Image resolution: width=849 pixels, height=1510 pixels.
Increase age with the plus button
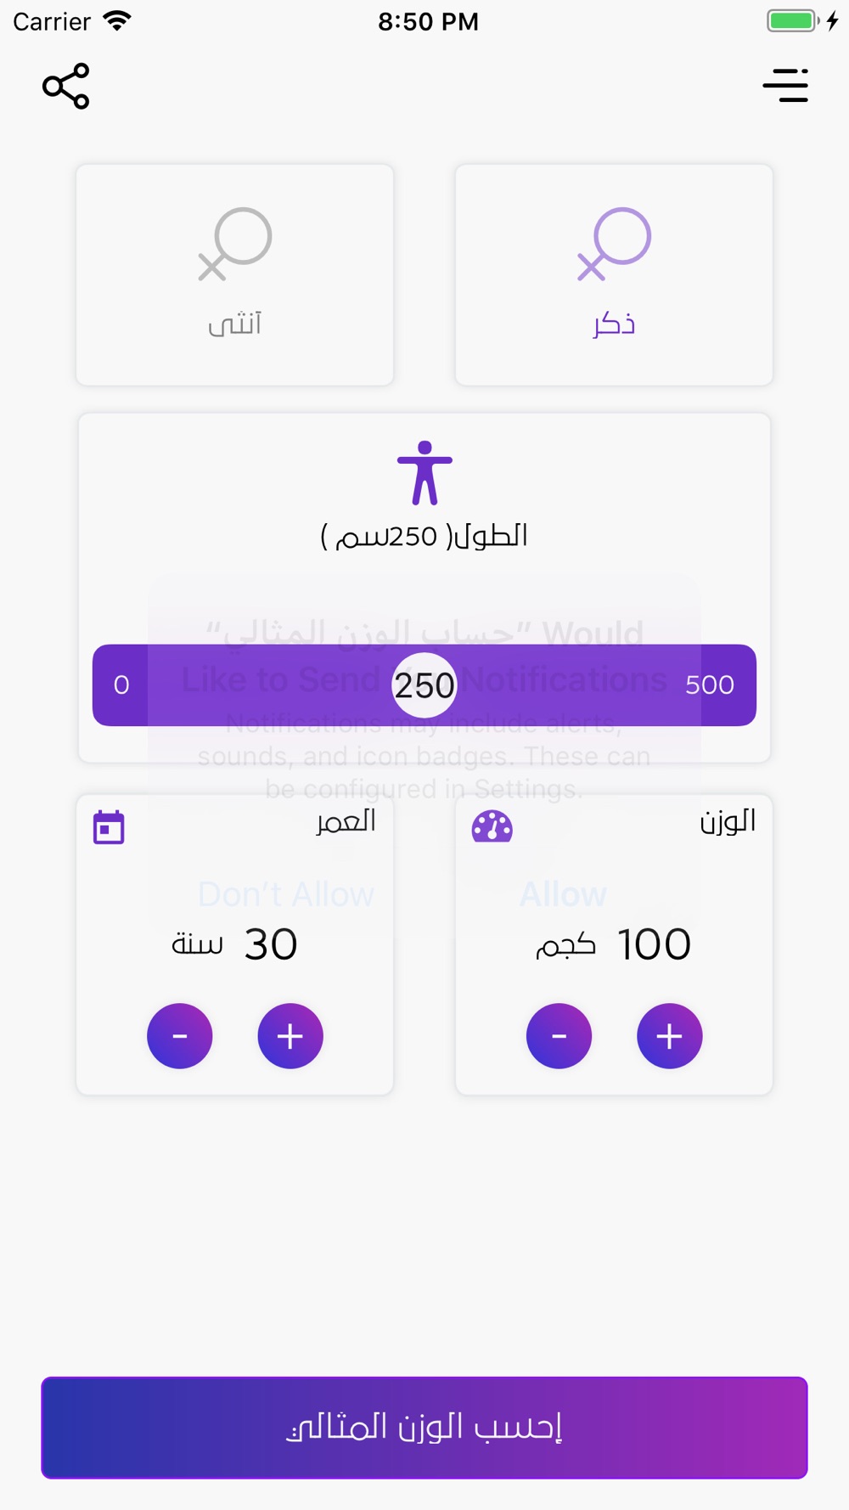[x=290, y=1036]
